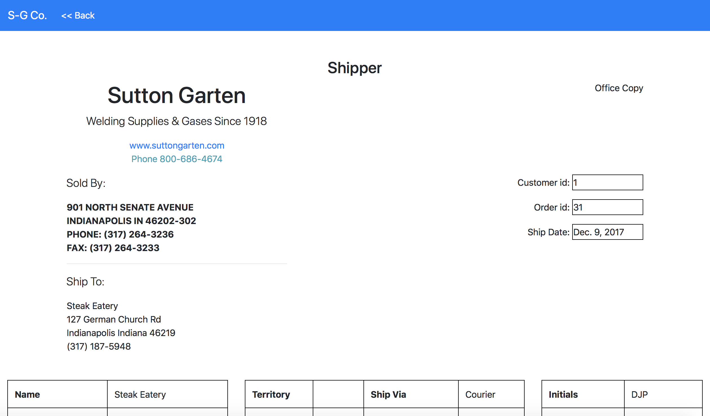
Task: Click the Shipper page heading
Action: point(354,68)
